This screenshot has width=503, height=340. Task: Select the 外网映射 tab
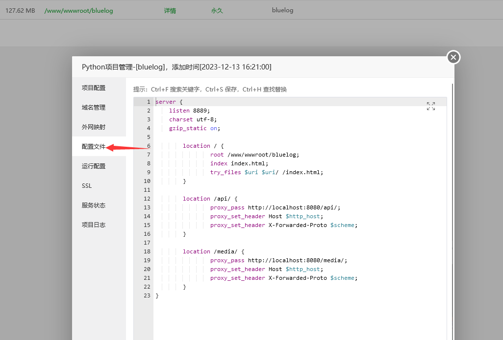click(94, 127)
